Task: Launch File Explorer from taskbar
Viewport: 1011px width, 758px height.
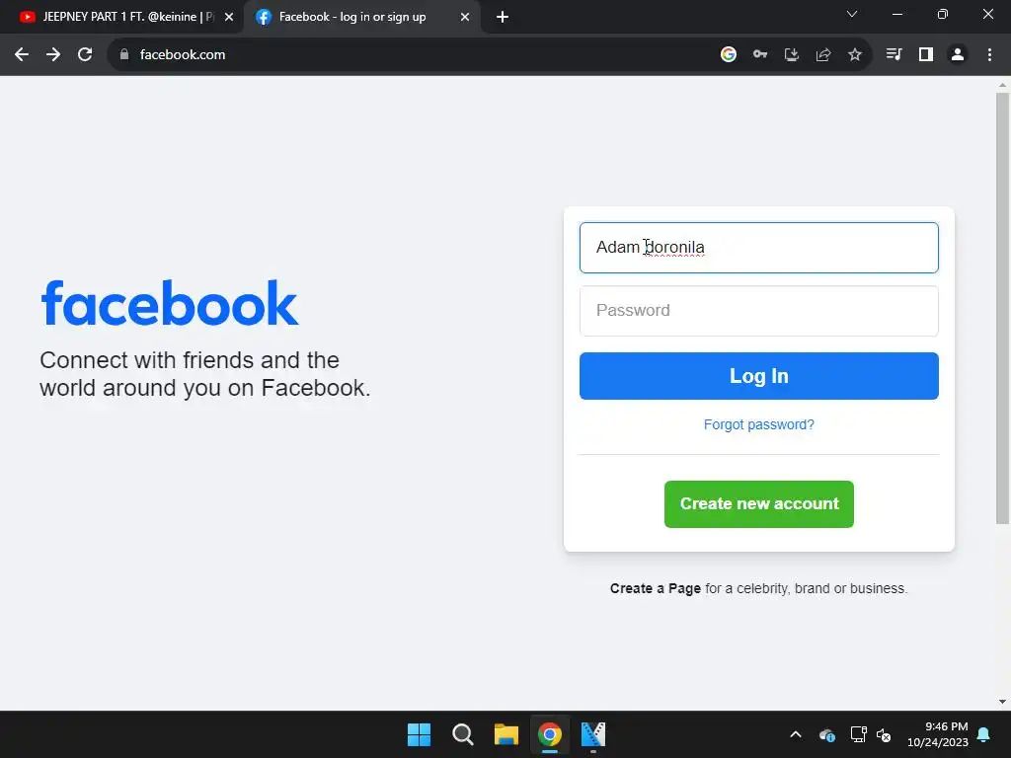Action: (506, 734)
